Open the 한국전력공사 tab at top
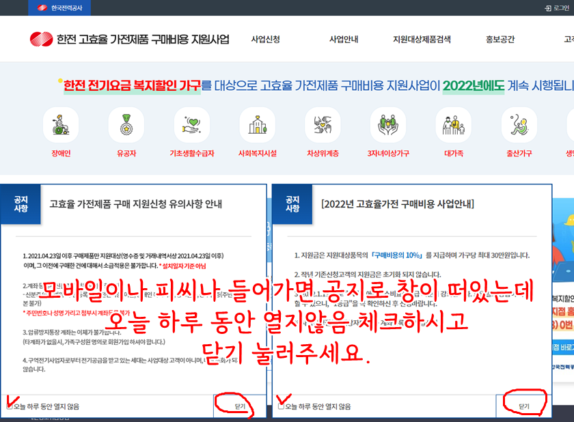Viewport: 574px width, 422px height. tap(59, 8)
